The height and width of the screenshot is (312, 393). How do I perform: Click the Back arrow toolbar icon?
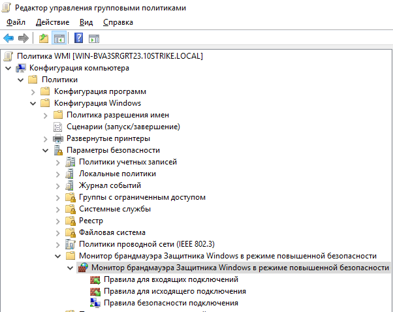point(8,39)
